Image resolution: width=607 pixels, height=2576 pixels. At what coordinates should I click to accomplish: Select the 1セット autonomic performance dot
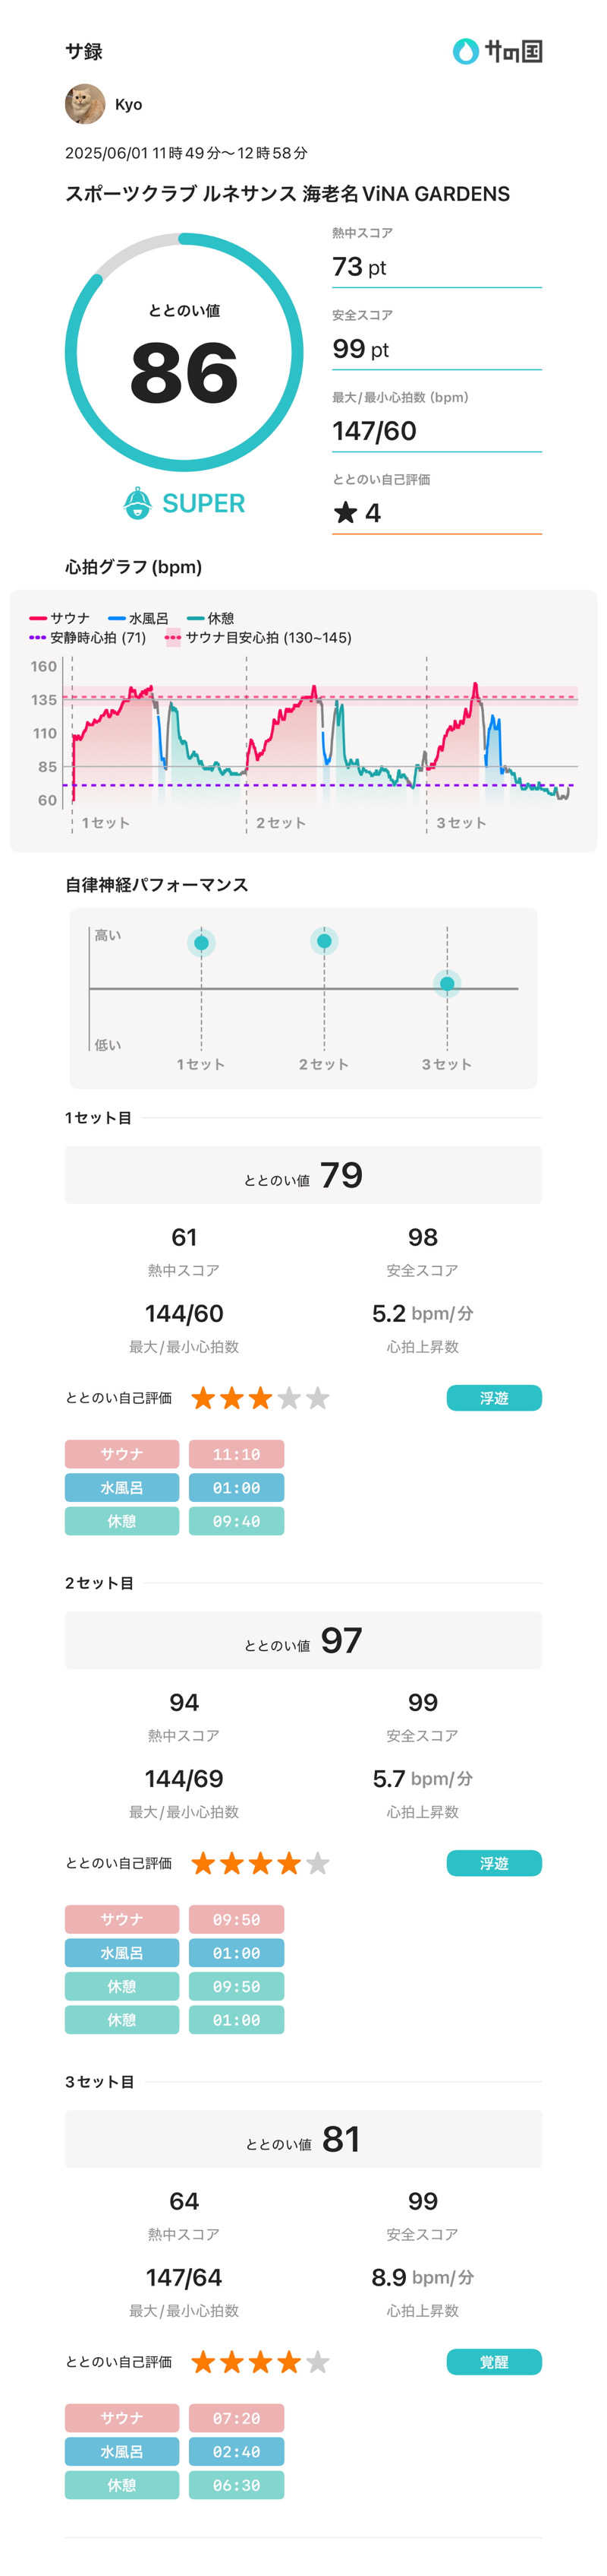[x=202, y=943]
